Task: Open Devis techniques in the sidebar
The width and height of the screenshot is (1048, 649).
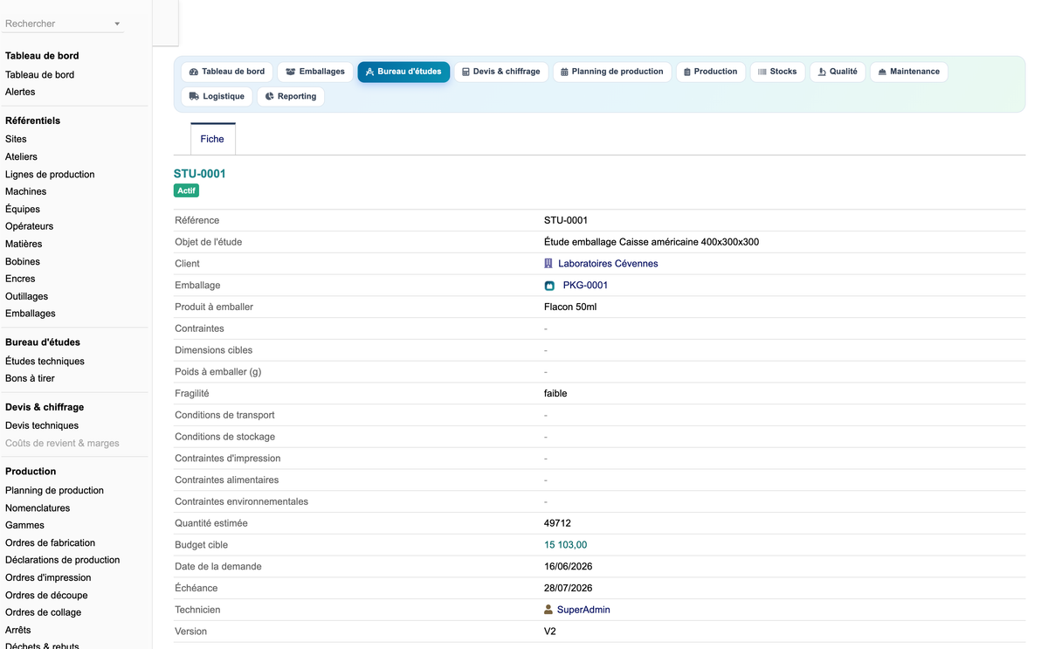Action: tap(42, 425)
